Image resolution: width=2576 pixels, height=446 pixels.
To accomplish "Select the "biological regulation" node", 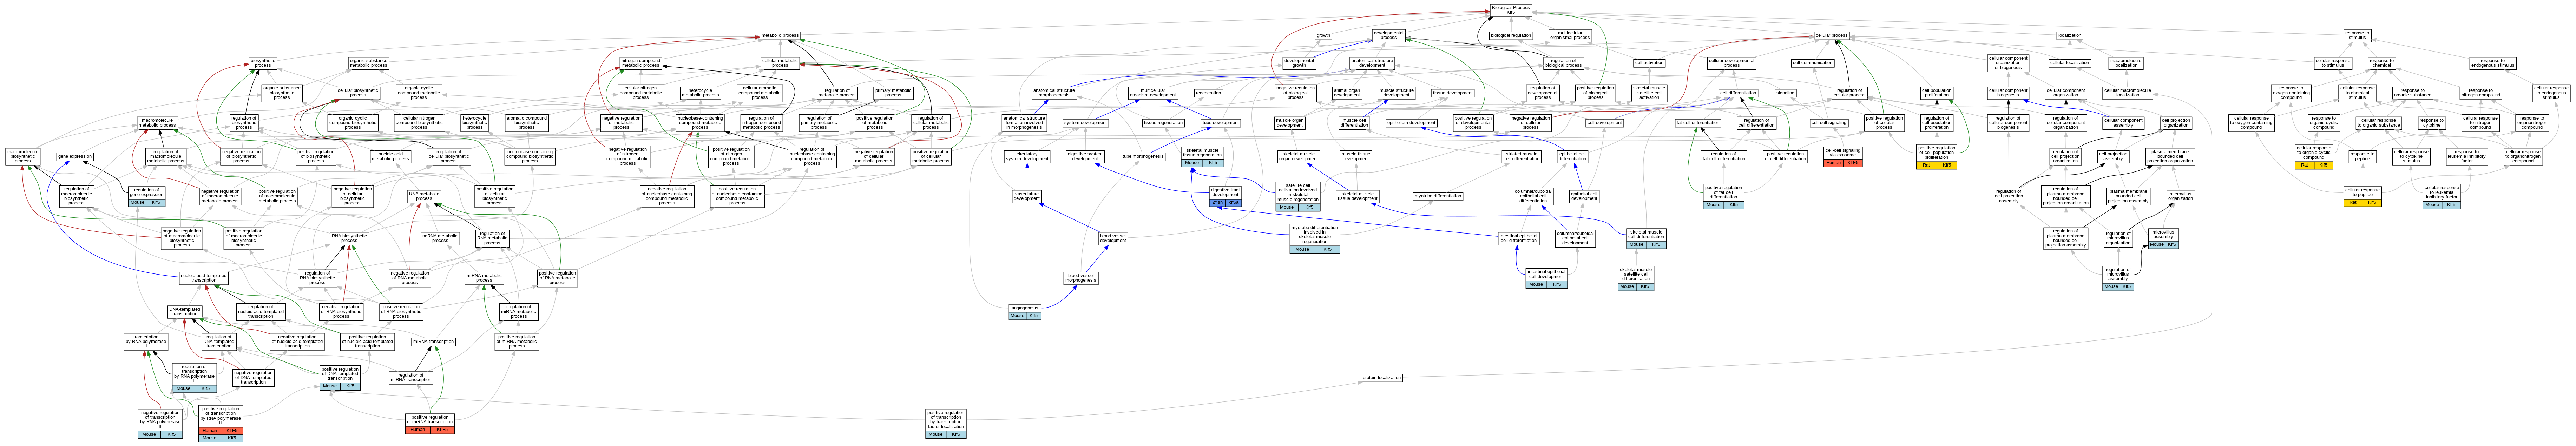I will tap(1511, 36).
